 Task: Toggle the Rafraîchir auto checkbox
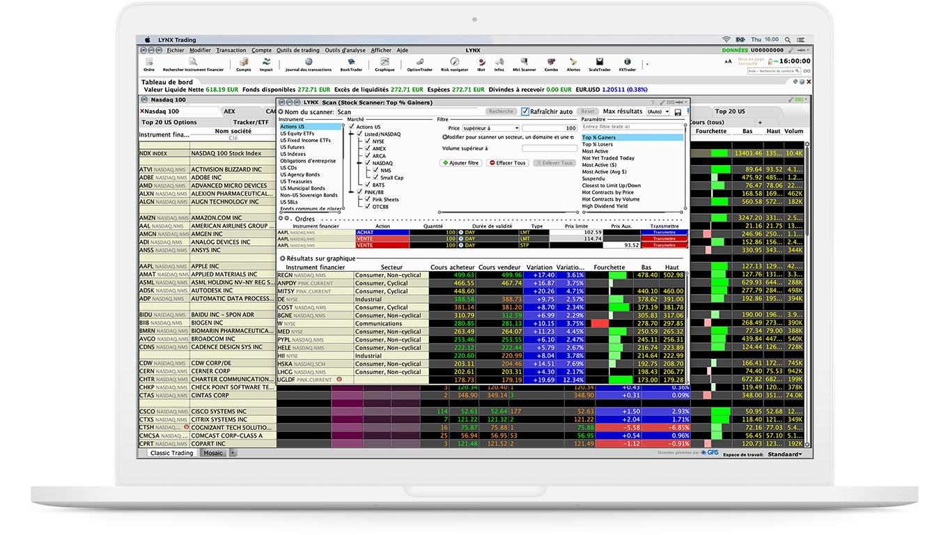(x=525, y=111)
